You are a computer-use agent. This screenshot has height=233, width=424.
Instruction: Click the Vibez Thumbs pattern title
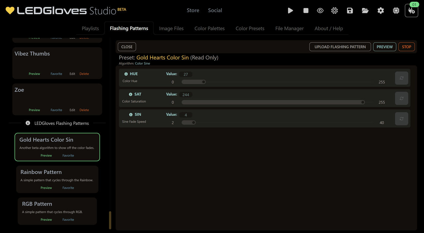pos(32,54)
